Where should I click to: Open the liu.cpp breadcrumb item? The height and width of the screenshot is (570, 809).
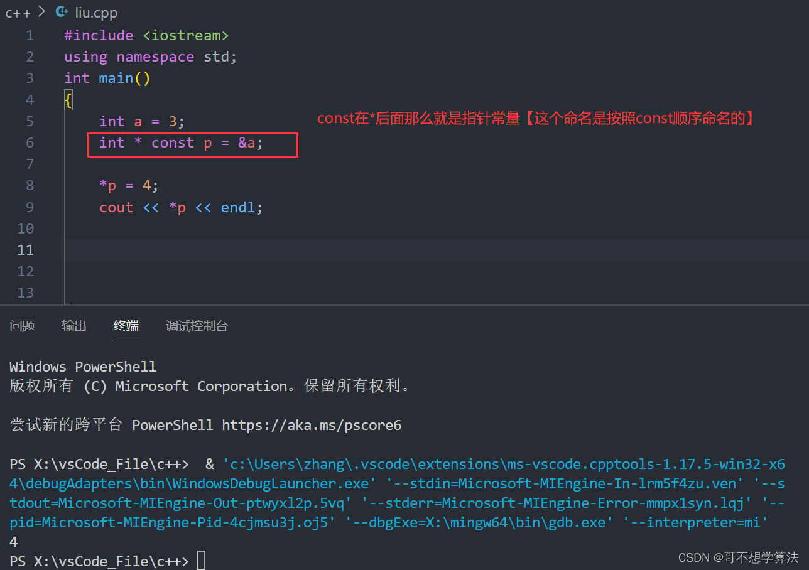coord(96,12)
